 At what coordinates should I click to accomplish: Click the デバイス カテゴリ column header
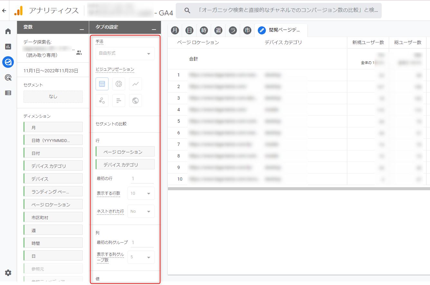pyautogui.click(x=283, y=42)
